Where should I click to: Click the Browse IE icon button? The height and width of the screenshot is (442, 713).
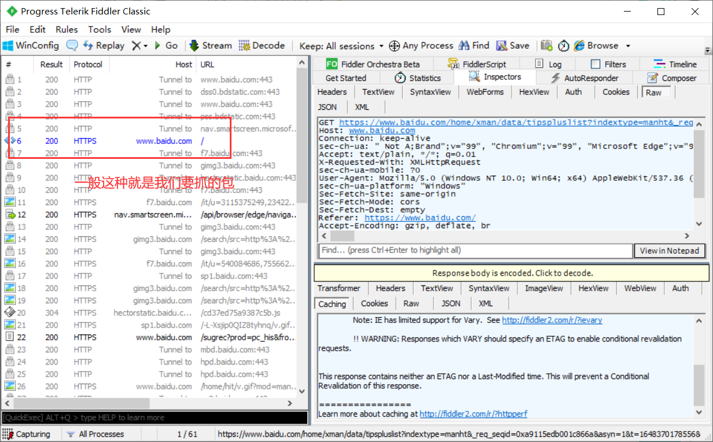pyautogui.click(x=596, y=46)
